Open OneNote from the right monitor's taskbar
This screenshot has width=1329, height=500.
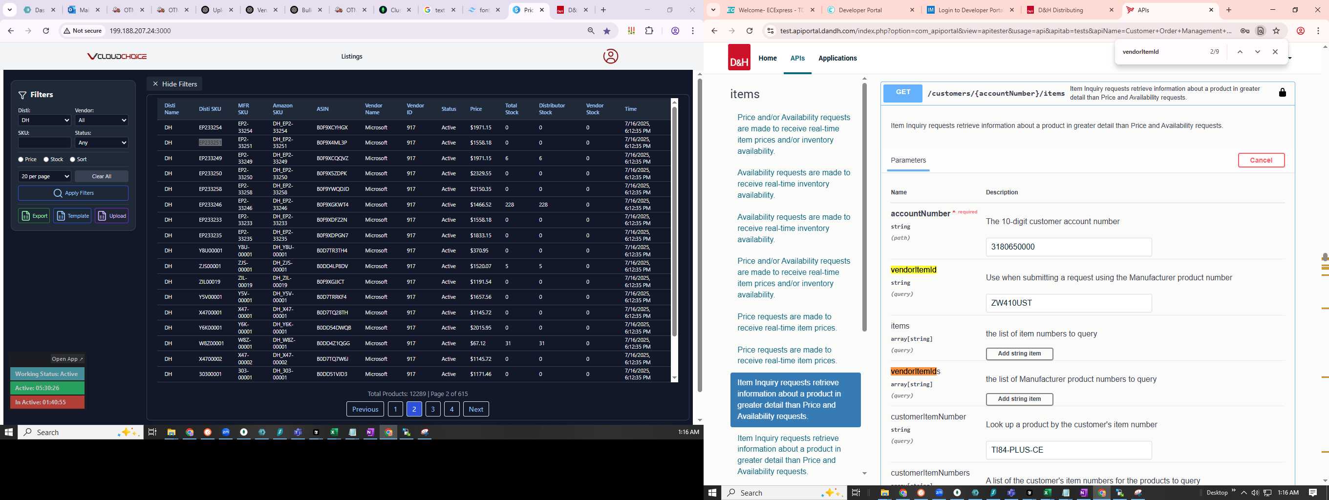(x=1083, y=493)
